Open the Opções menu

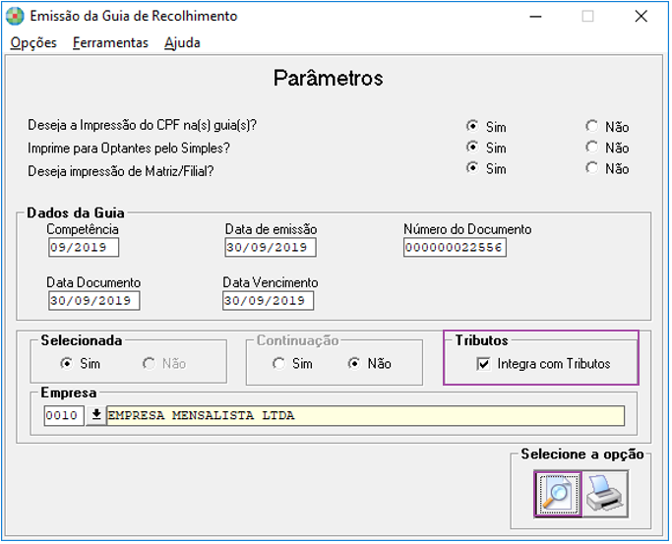(33, 43)
